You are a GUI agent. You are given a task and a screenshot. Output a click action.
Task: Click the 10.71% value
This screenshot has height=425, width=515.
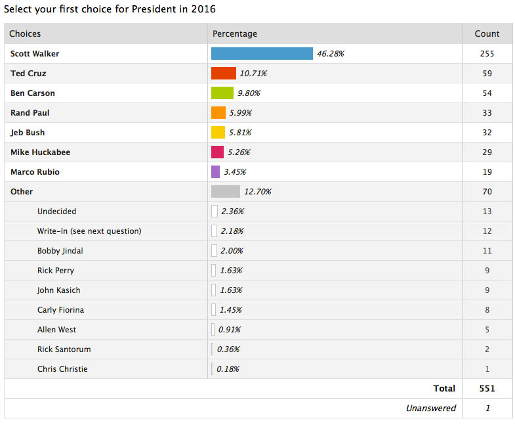pyautogui.click(x=253, y=74)
